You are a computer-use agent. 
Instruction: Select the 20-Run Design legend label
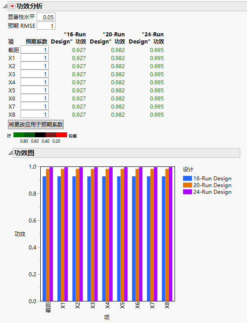tap(212, 185)
